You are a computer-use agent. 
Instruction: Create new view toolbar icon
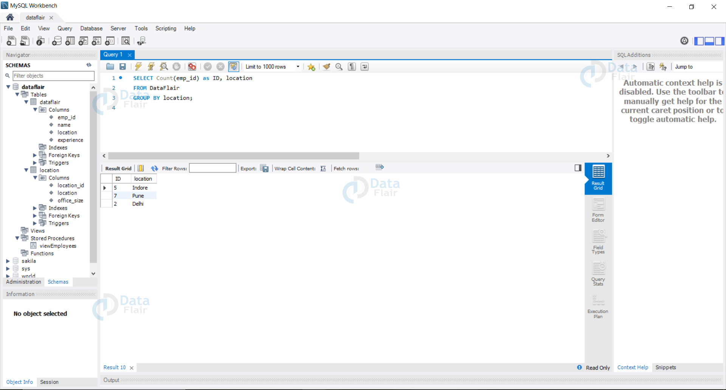(x=83, y=41)
